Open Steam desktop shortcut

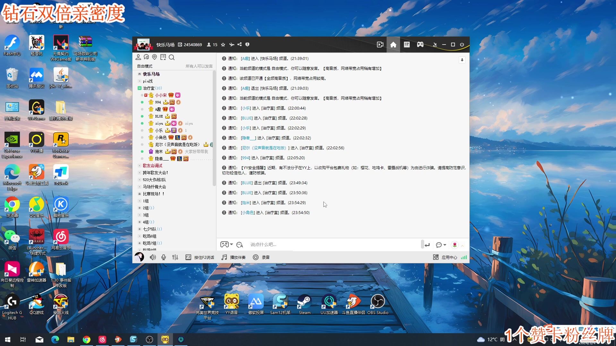pos(304,304)
